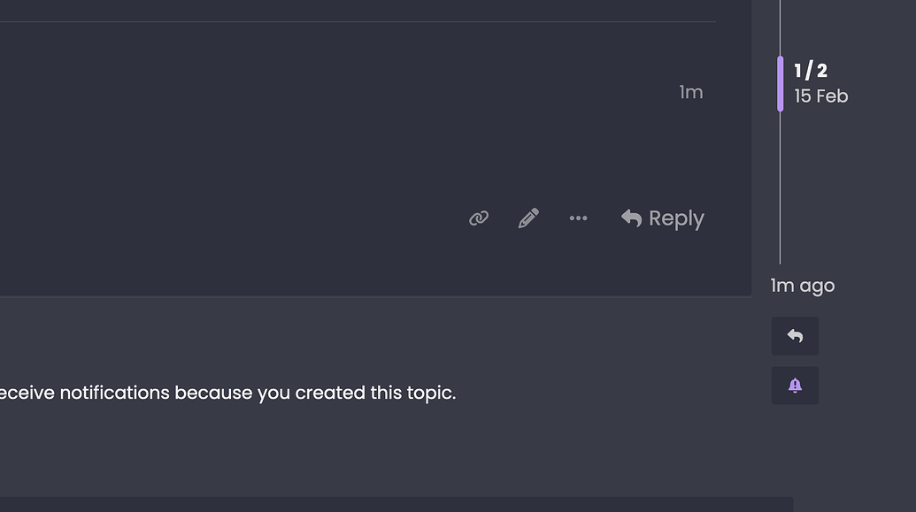Open the purple bell notification menu
916x512 pixels.
(x=795, y=386)
